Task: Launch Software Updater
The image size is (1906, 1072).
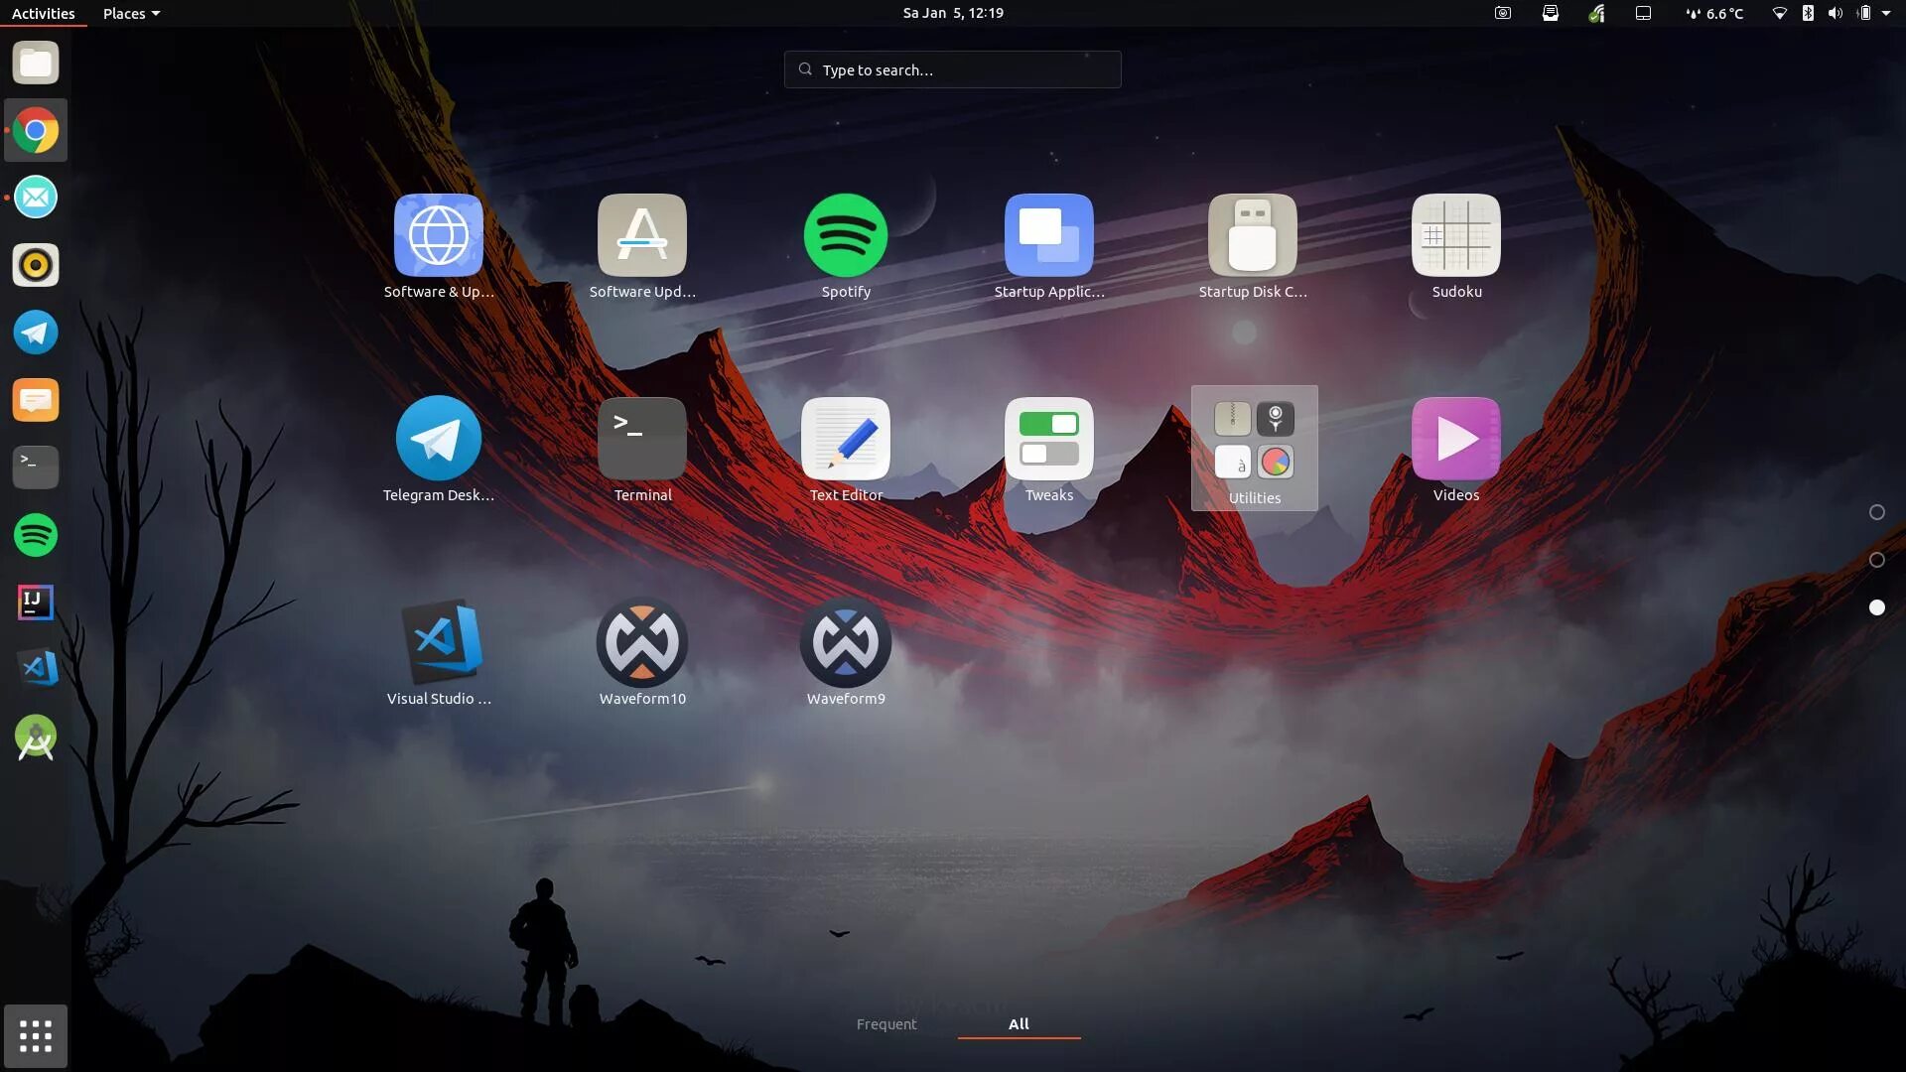Action: (x=642, y=246)
